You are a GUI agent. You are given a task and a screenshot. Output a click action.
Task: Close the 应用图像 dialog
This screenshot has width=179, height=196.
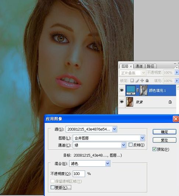point(176,119)
